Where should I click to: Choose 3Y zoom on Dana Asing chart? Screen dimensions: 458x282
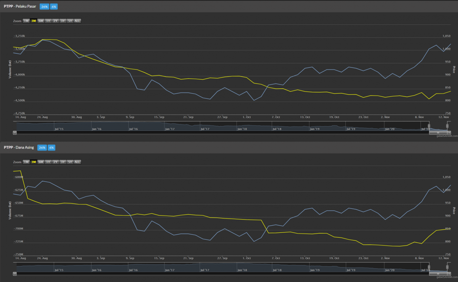(x=63, y=162)
